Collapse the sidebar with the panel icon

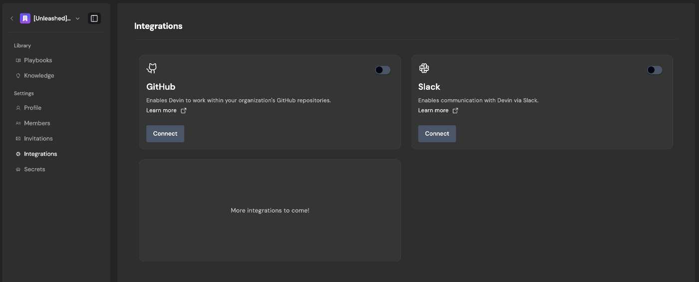click(x=94, y=18)
